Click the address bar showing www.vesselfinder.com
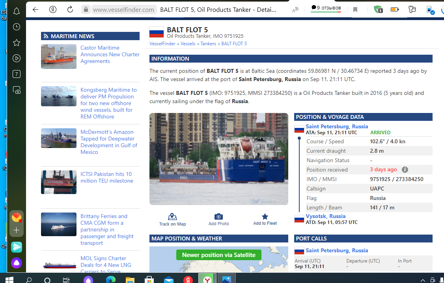This screenshot has height=283, width=444. [123, 9]
